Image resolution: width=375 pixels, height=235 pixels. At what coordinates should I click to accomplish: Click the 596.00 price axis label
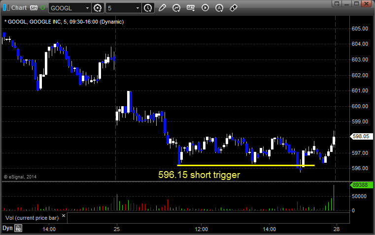point(360,169)
